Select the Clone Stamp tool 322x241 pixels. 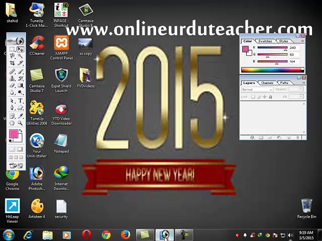[12, 78]
